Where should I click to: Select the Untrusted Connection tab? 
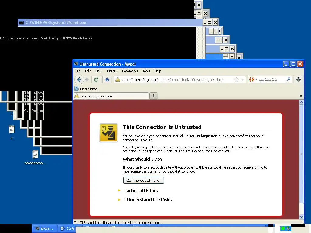(111, 96)
